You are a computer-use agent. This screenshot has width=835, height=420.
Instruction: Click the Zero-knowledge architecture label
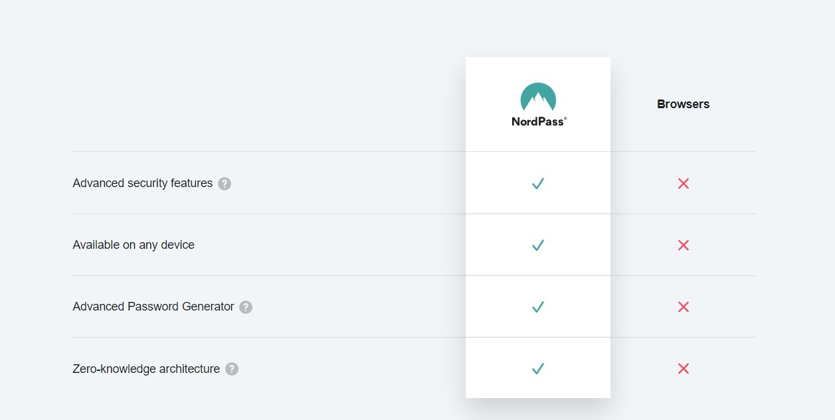pyautogui.click(x=146, y=369)
